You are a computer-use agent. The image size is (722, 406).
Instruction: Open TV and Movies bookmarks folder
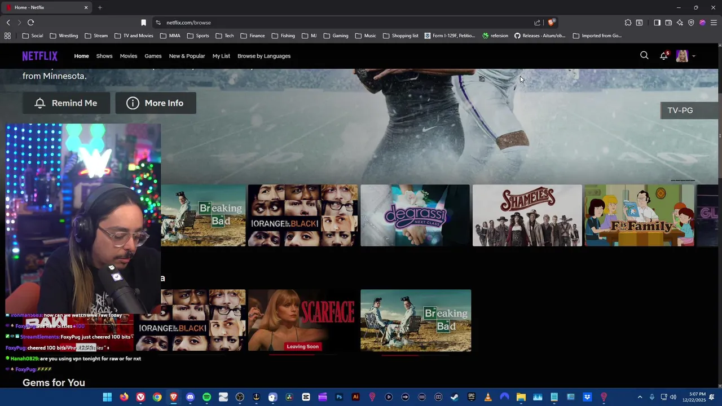click(x=134, y=36)
